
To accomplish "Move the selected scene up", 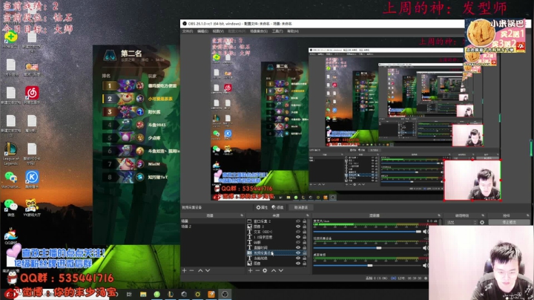I will coord(200,270).
